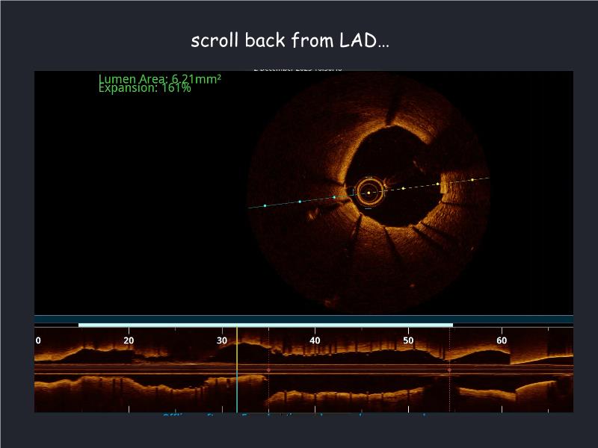Jump to the 50 mm position label
The width and height of the screenshot is (598, 448).
pos(408,340)
